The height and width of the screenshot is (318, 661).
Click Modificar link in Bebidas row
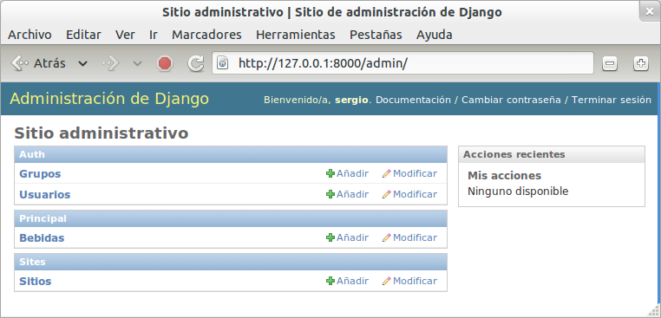click(x=415, y=237)
